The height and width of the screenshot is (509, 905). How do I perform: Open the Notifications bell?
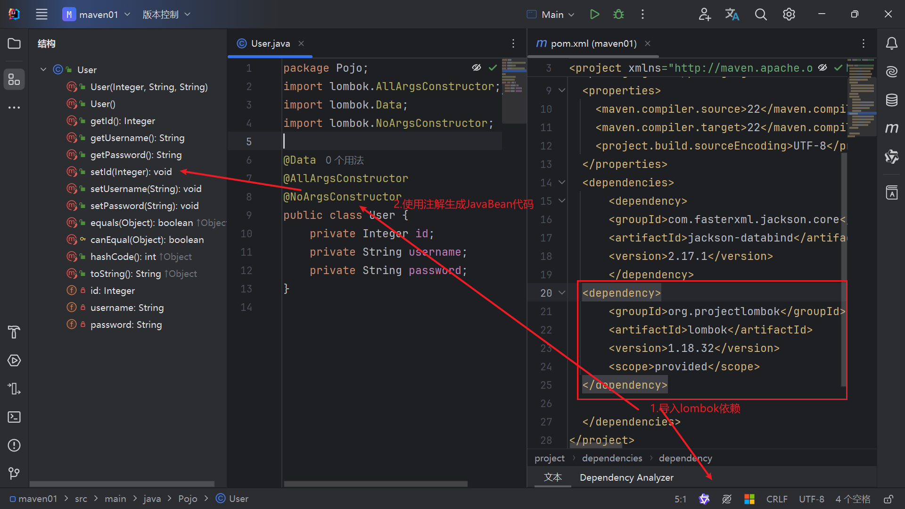coord(891,43)
